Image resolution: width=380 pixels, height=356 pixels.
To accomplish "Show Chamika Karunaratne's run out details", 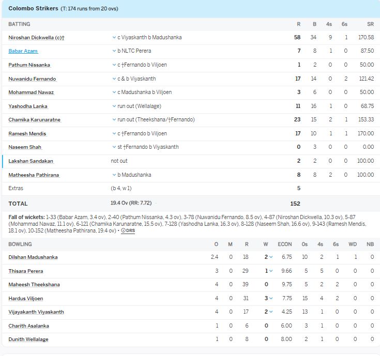I will (114, 120).
